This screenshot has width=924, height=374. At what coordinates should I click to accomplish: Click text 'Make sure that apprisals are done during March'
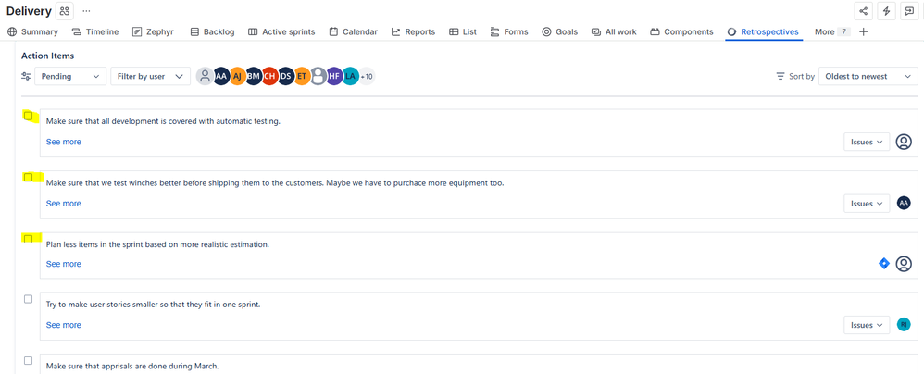click(x=132, y=366)
